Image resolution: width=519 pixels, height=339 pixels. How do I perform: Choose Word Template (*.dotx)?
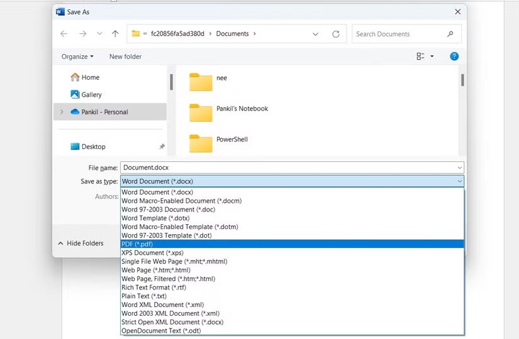point(293,218)
